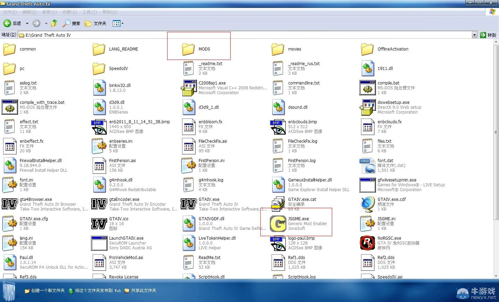The height and width of the screenshot is (302, 499).
Task: Select file name 1911.dll
Action: (x=385, y=69)
